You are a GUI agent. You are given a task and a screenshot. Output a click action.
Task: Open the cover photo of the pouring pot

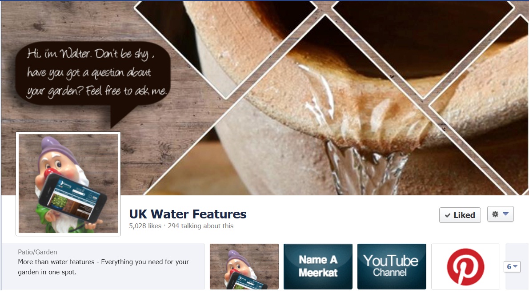point(337,98)
